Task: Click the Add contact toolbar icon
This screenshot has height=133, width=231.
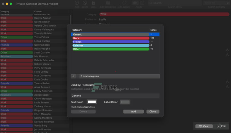Action: coord(77,3)
